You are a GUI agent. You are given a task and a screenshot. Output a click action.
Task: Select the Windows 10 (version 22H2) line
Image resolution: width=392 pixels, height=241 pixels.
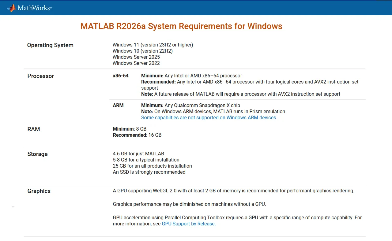(x=143, y=51)
